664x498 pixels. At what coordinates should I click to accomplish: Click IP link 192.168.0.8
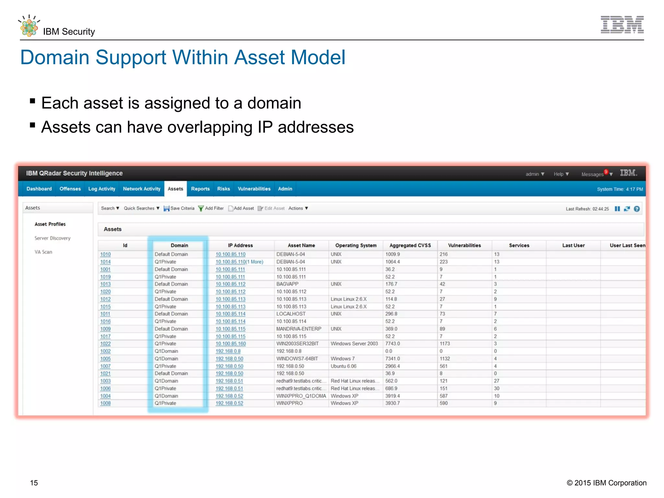228,351
